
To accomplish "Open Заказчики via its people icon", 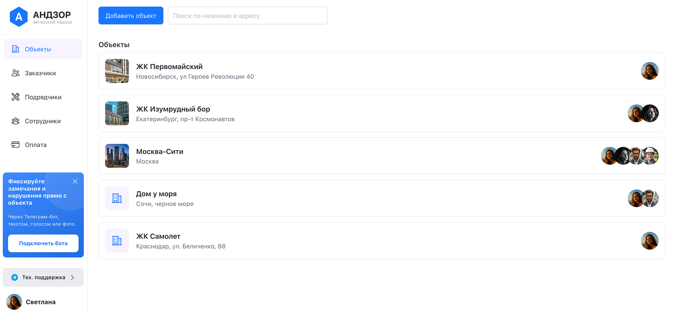I will 16,73.
